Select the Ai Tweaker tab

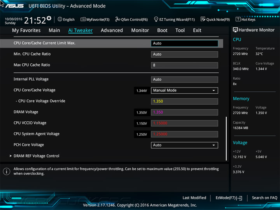(x=80, y=30)
